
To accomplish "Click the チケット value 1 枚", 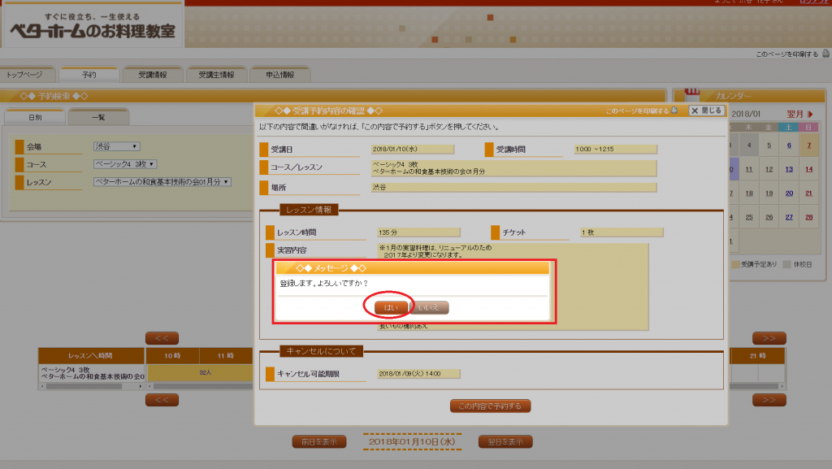I will tap(622, 232).
